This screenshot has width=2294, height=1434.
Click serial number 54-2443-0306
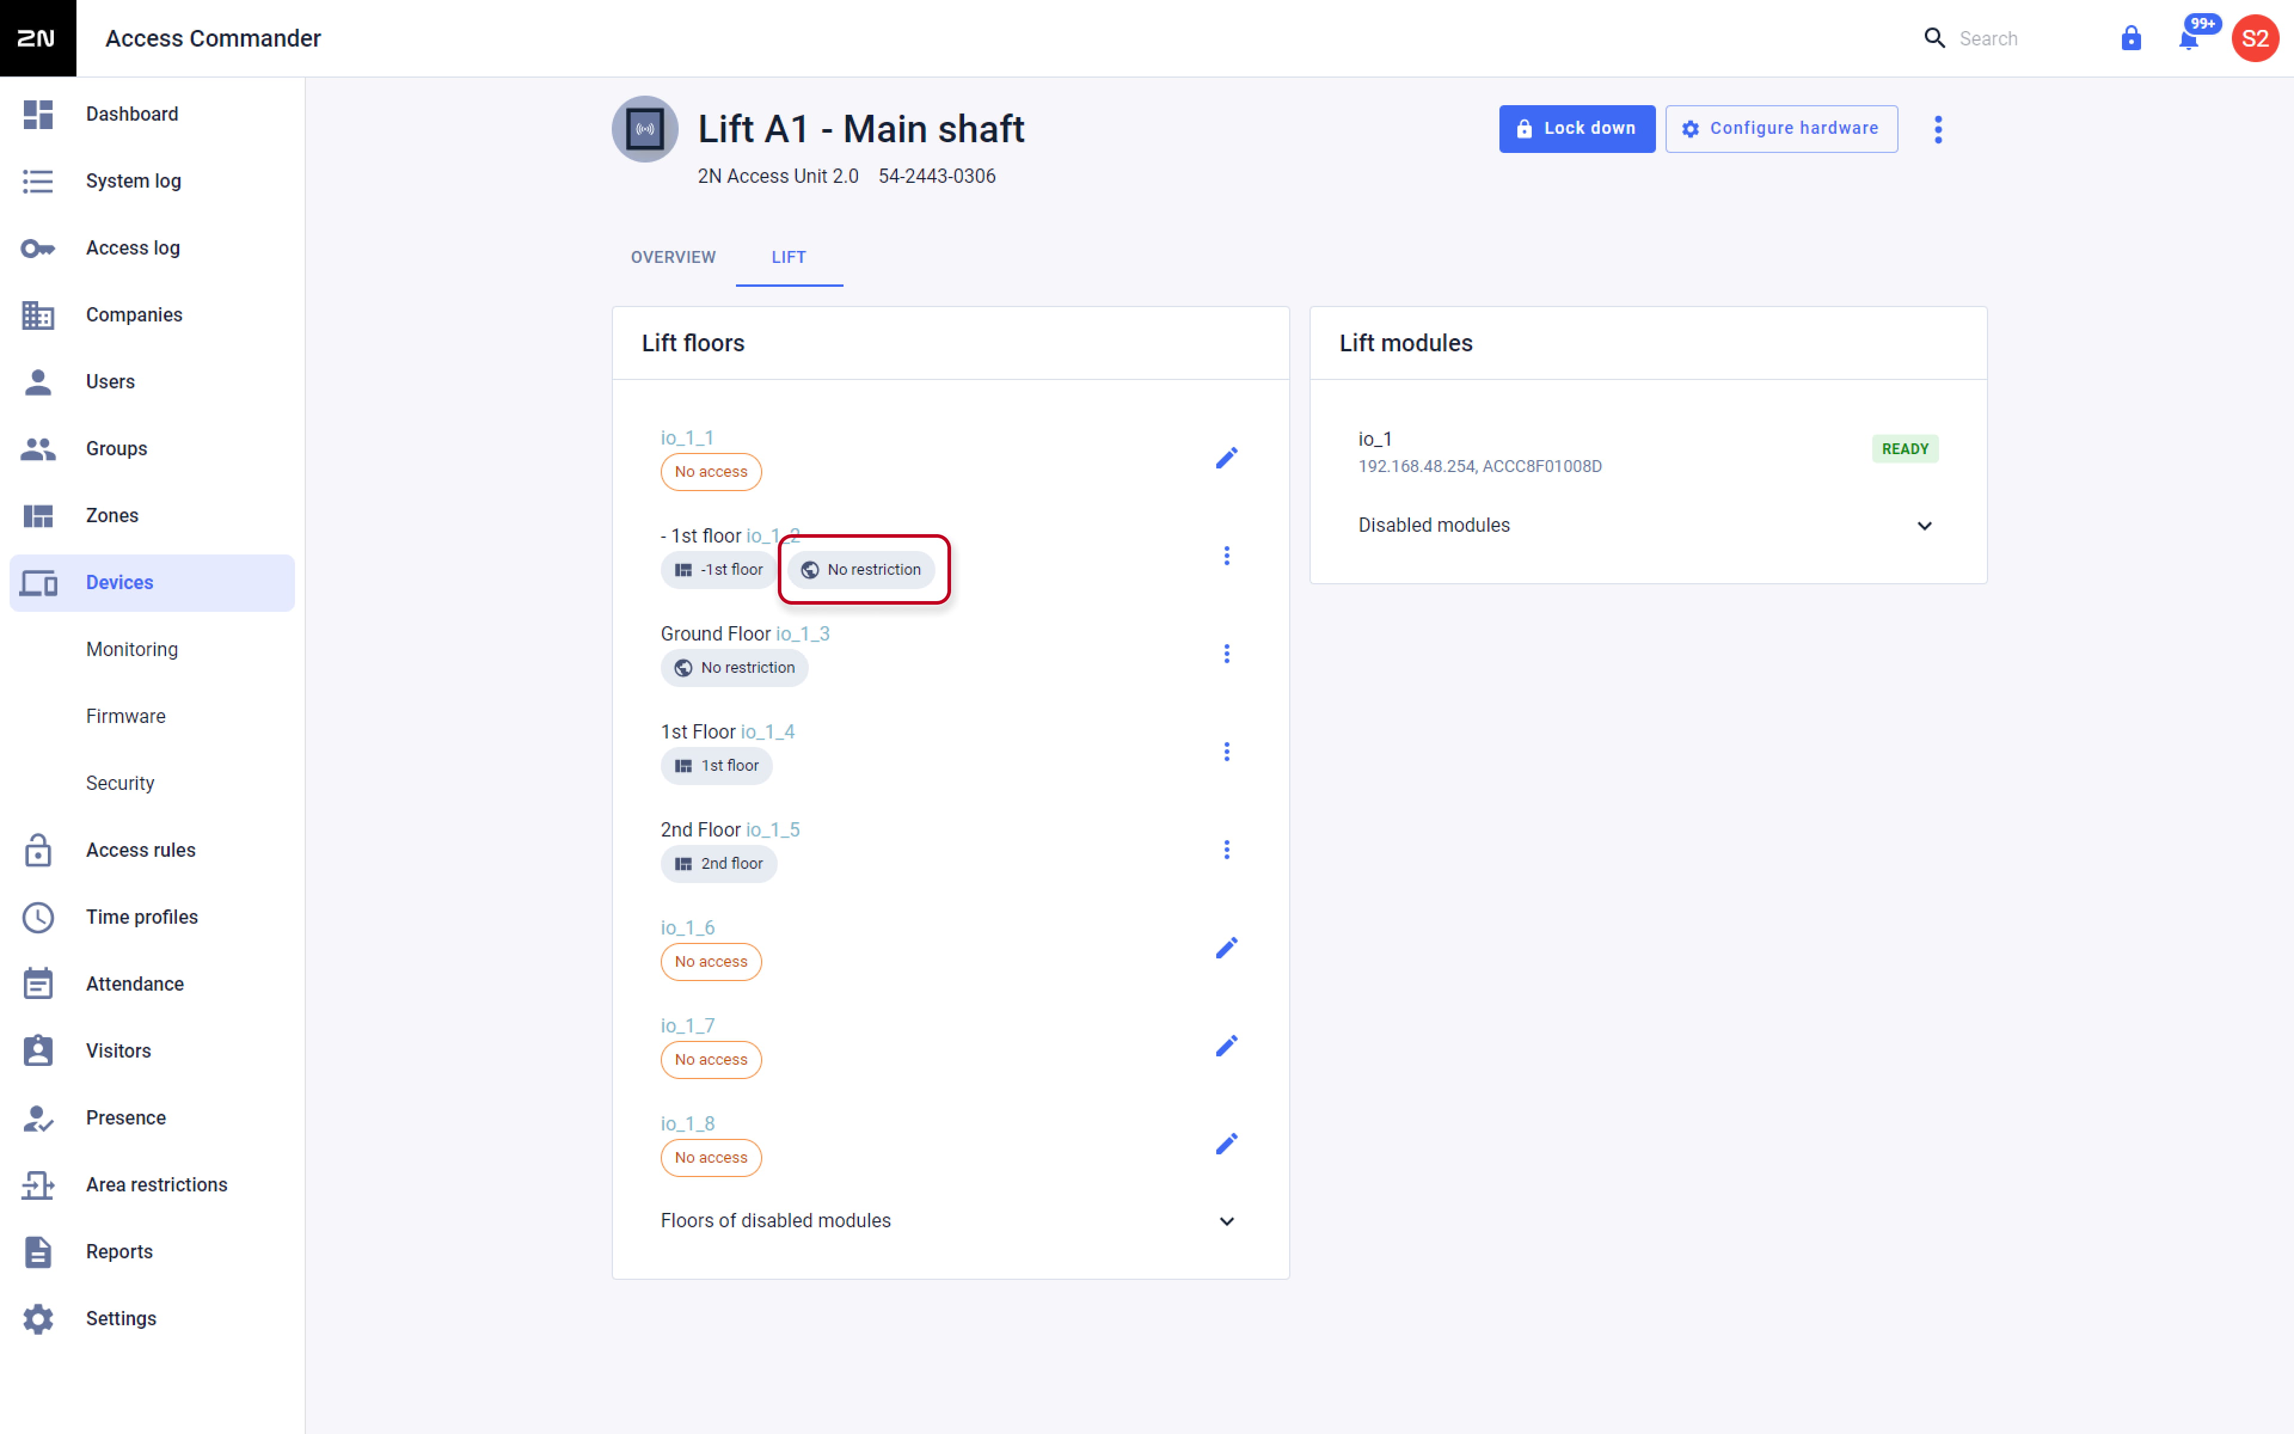(x=937, y=176)
